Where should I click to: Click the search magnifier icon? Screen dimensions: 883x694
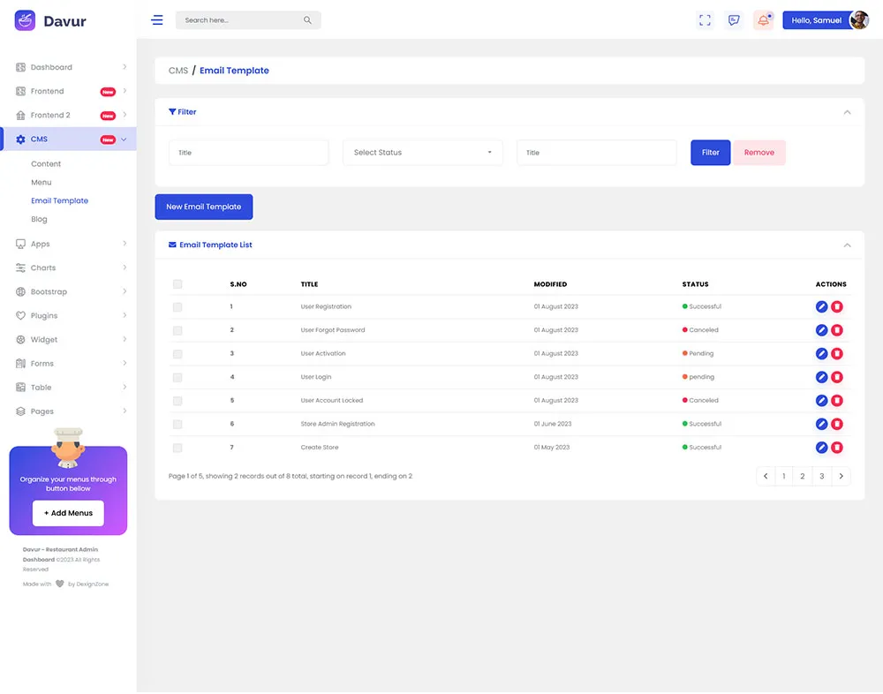(x=307, y=20)
